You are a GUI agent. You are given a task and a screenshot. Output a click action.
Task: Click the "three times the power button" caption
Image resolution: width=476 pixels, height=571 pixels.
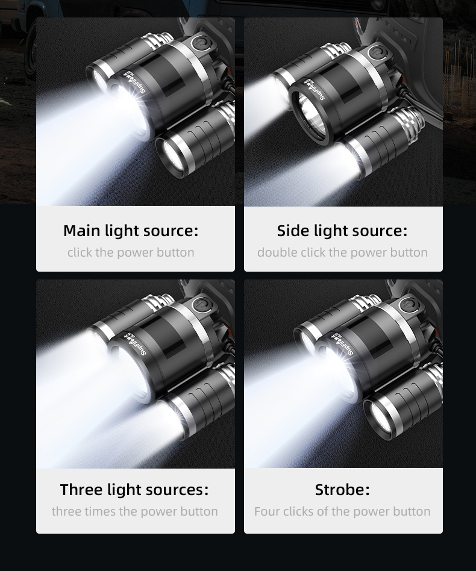click(135, 511)
